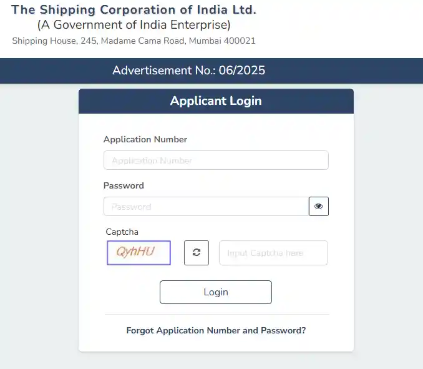The height and width of the screenshot is (369, 423).
Task: Click the 'Shipping House, 245' address text
Action: [x=52, y=41]
